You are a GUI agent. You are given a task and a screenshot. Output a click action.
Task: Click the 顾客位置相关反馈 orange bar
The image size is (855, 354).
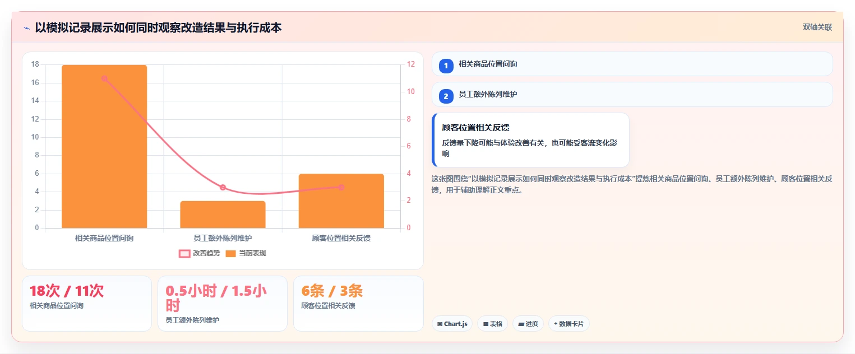click(341, 201)
